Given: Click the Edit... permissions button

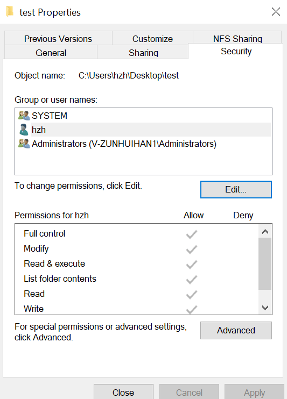Looking at the screenshot, I should (x=236, y=189).
